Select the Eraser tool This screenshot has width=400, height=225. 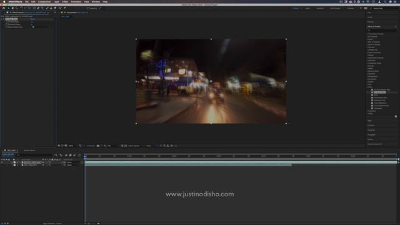point(55,8)
